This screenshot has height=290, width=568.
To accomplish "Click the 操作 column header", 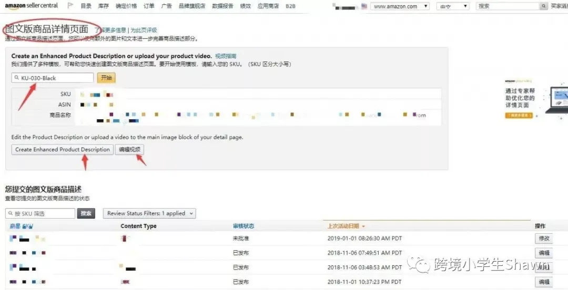I will 540,226.
